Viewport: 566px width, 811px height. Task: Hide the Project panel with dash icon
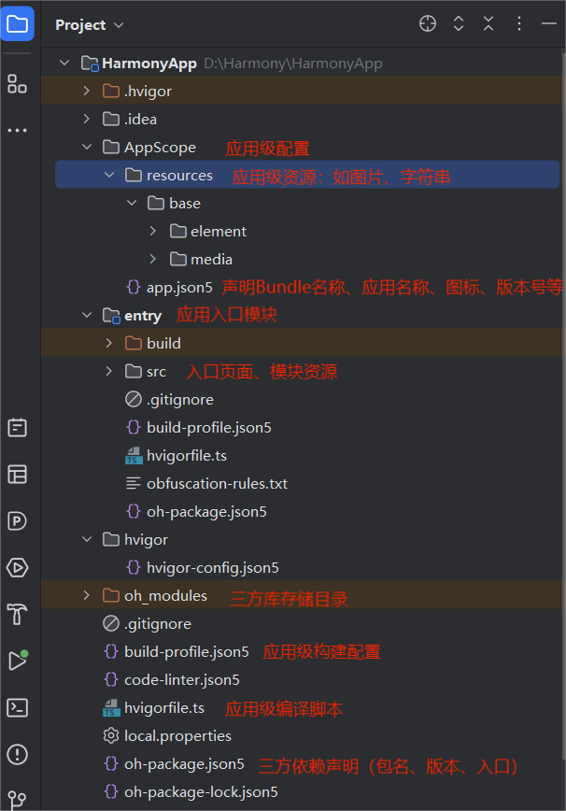click(549, 23)
